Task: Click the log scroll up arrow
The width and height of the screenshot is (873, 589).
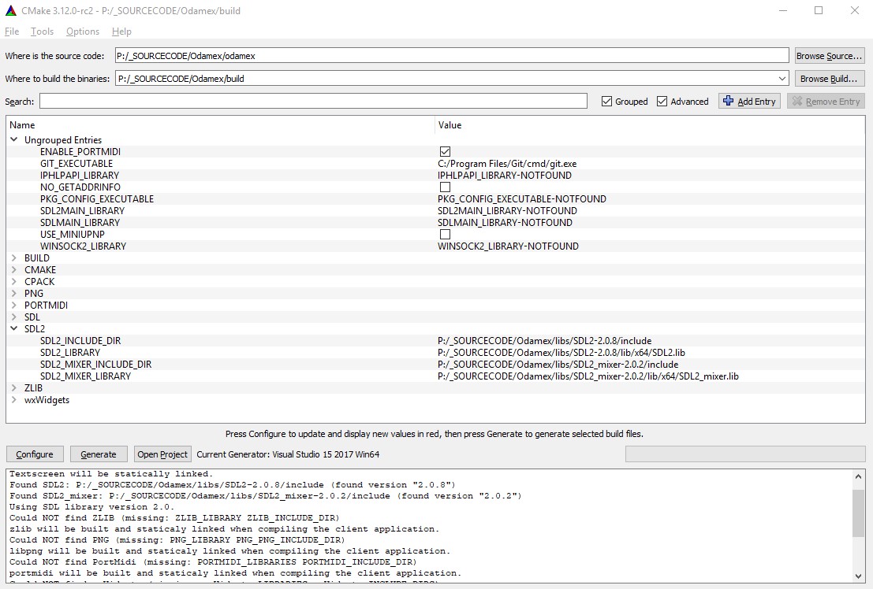Action: (x=858, y=476)
